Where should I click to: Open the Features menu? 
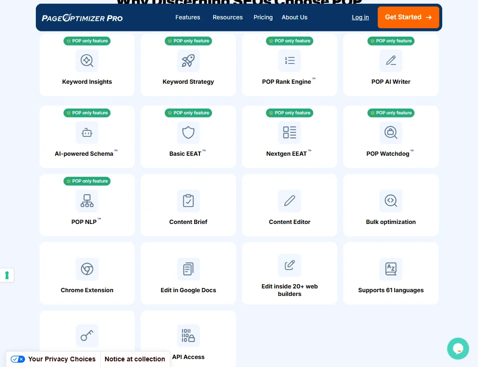coord(188,17)
